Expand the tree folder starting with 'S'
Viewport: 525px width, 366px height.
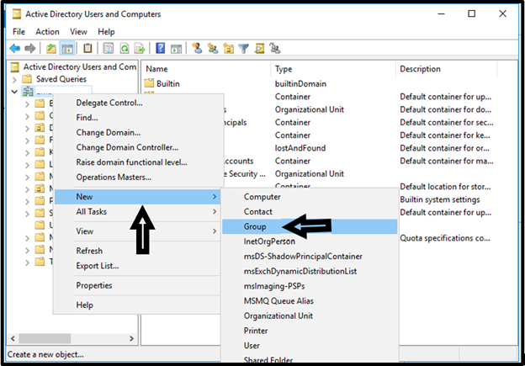tap(27, 214)
